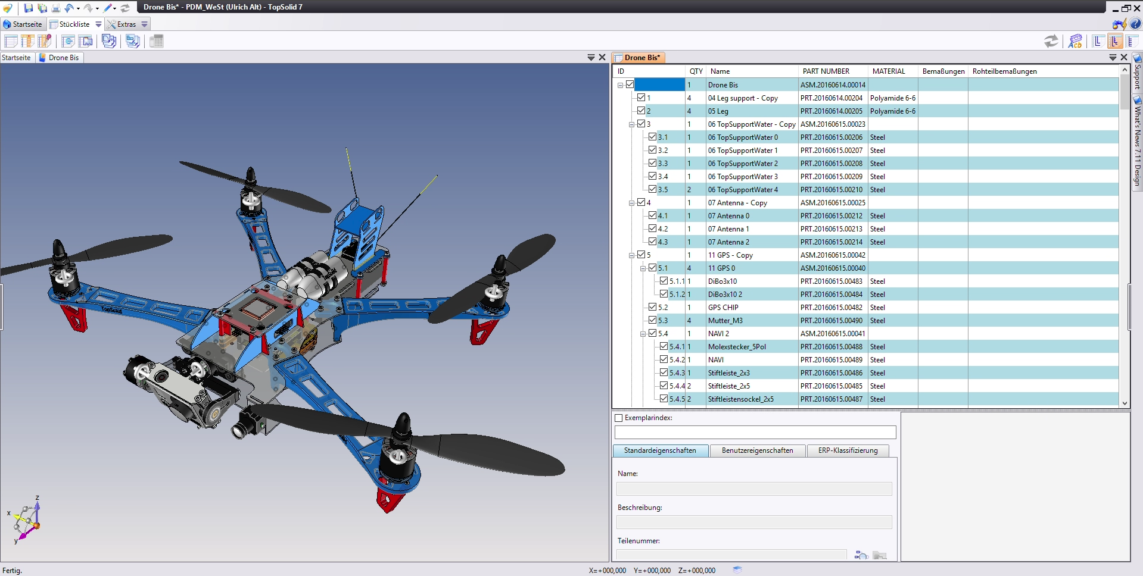Click the blue robot arm lightning icon

(1119, 24)
